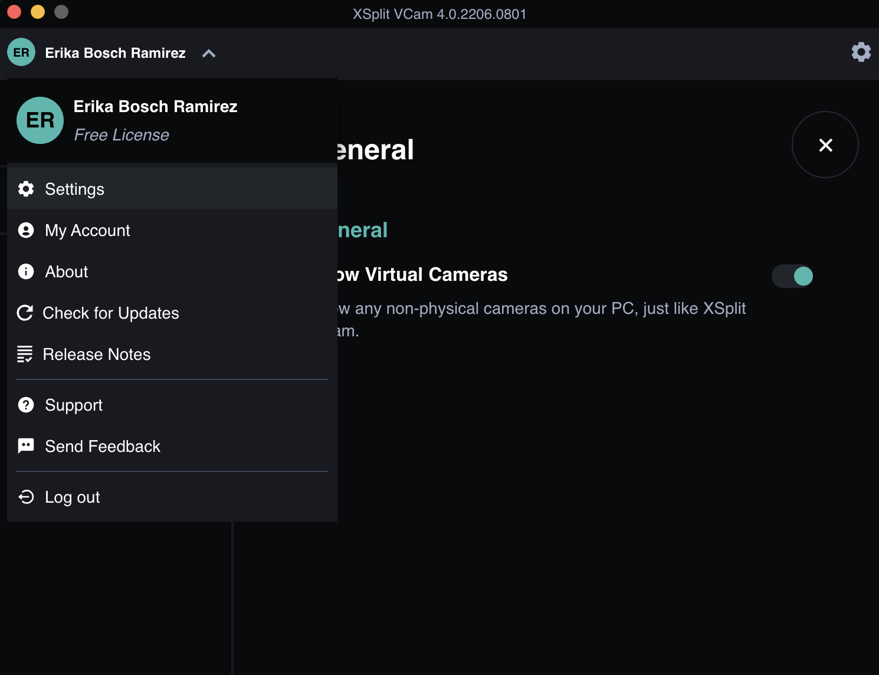Click Erika Bosch Ramirez name in header
This screenshot has height=675, width=879.
click(x=116, y=53)
